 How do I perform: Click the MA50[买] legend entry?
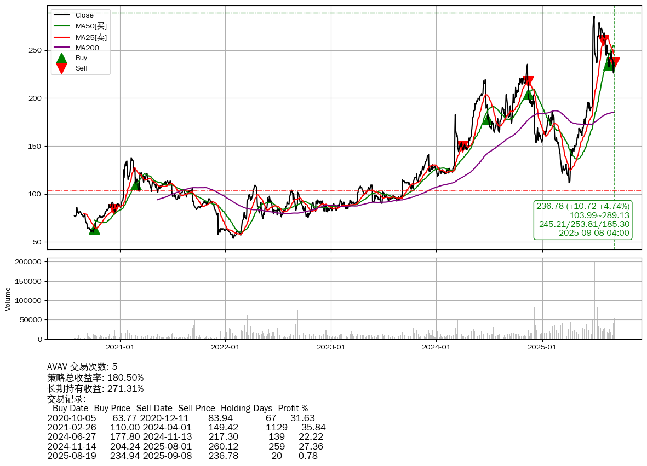tap(90, 26)
